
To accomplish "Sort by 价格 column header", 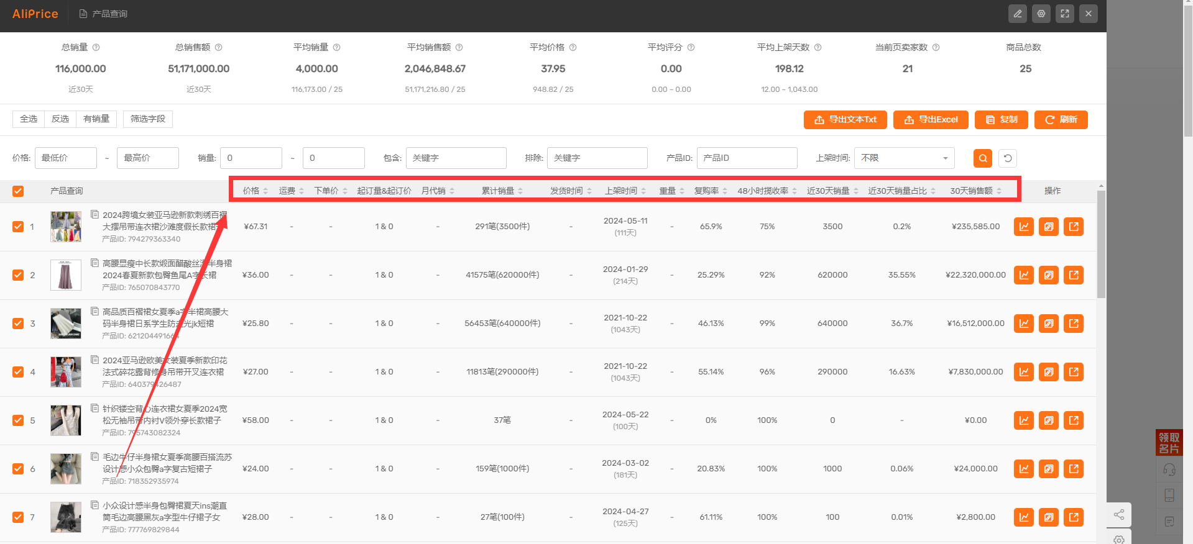I will coord(255,191).
